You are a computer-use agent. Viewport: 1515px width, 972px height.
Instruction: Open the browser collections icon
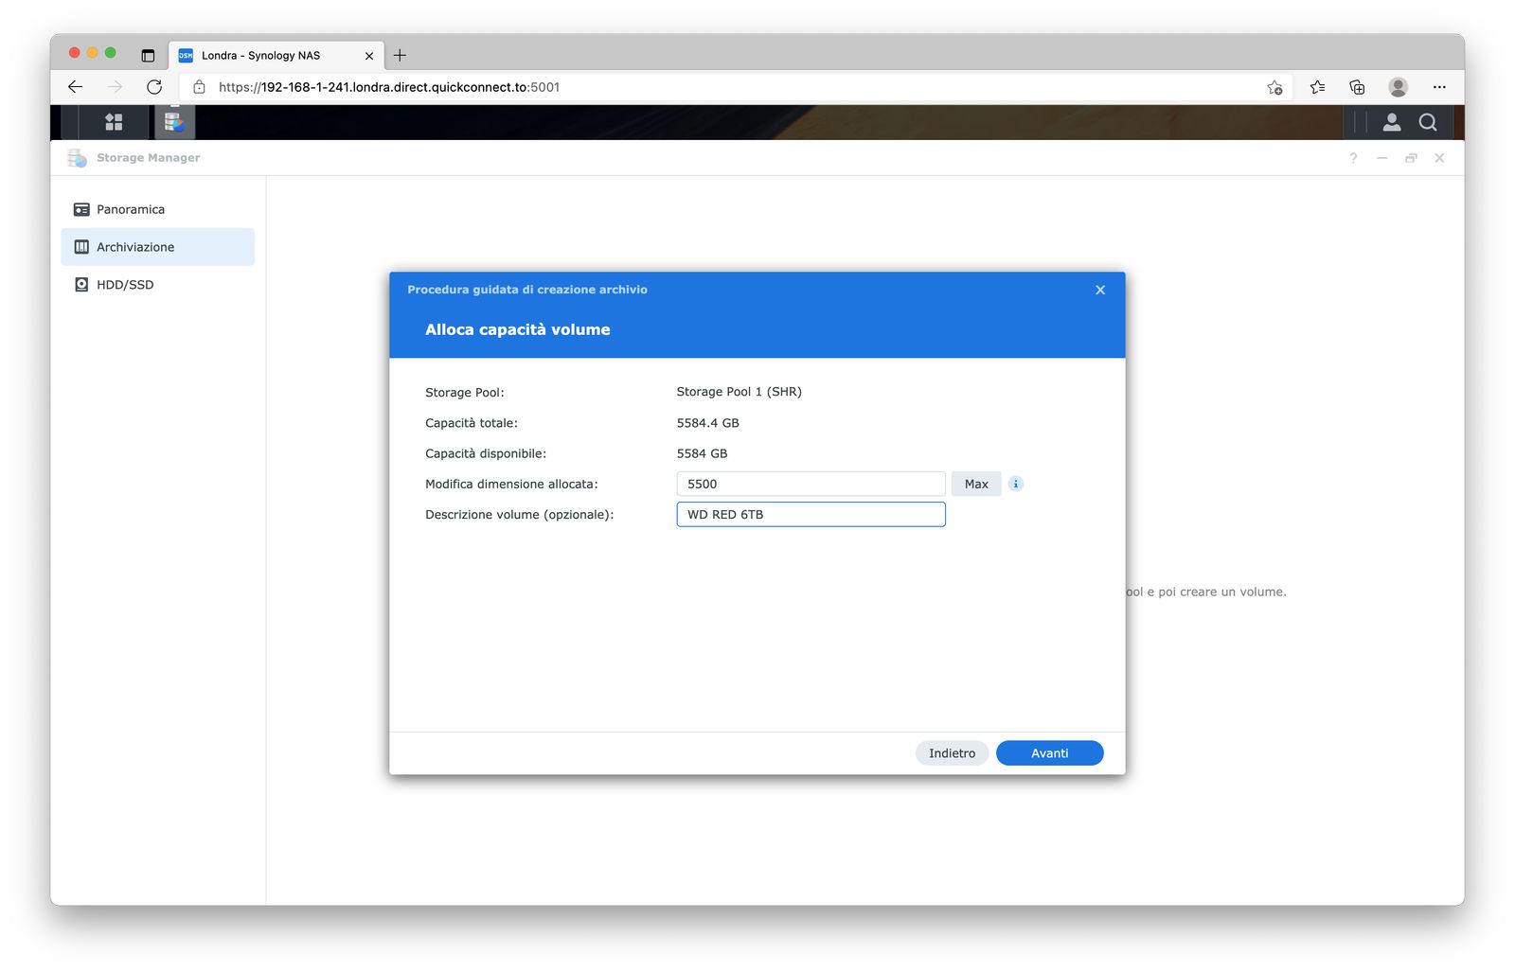1357,87
